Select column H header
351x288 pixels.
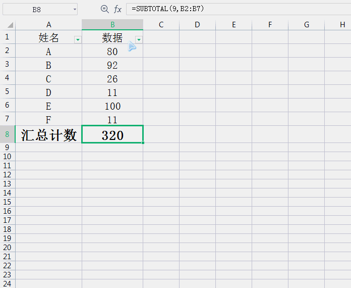[x=338, y=25]
